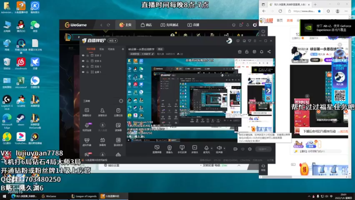Switch to League of Legends taskbar item
The height and width of the screenshot is (200, 355).
pyautogui.click(x=84, y=196)
